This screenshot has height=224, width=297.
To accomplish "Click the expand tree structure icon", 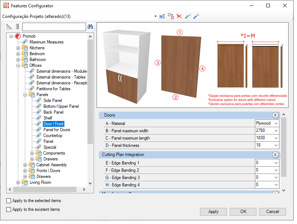I will pyautogui.click(x=9, y=27).
